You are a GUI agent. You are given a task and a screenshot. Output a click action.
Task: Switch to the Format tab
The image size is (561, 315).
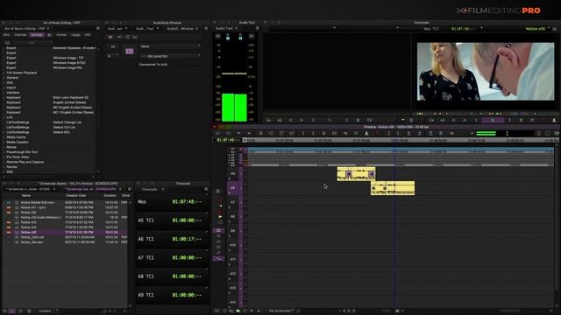(x=61, y=35)
